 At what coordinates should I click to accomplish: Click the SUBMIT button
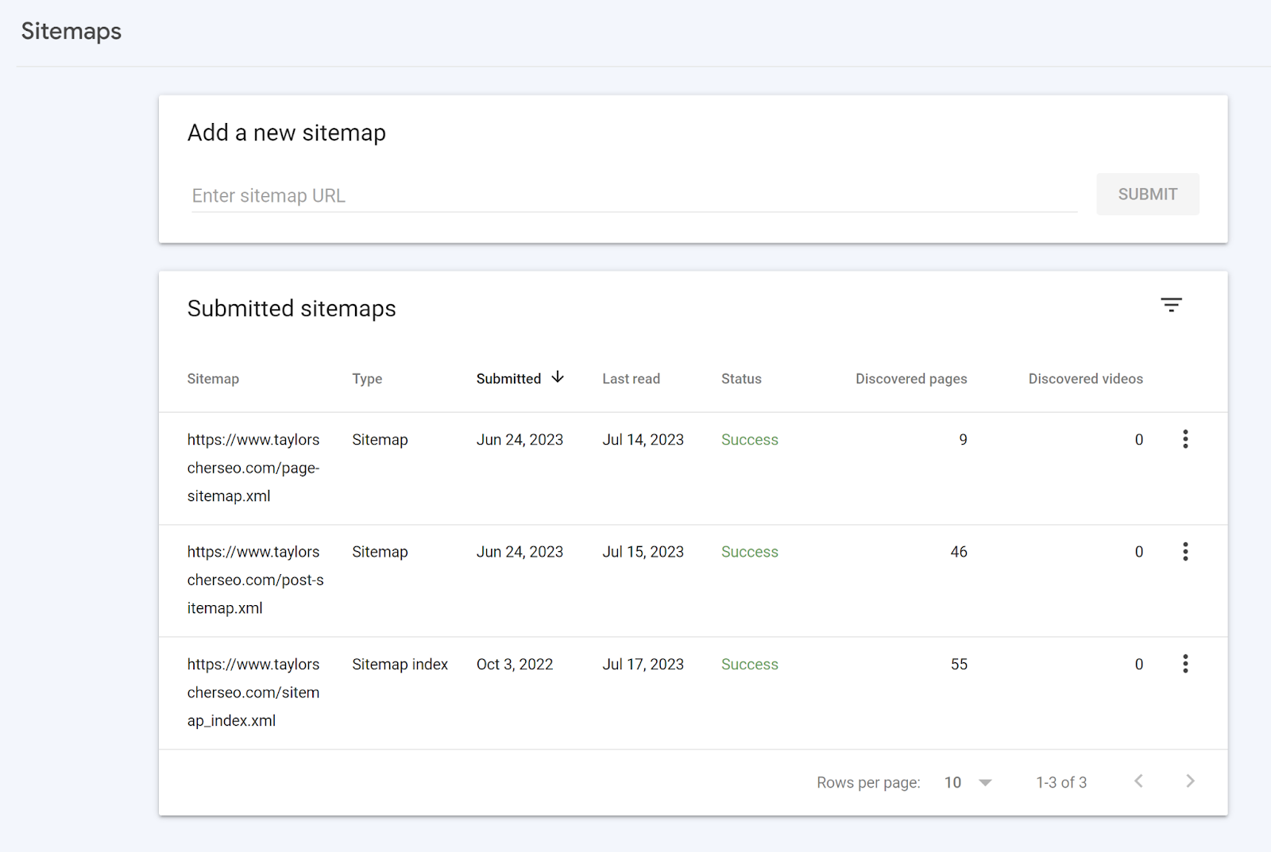(1147, 195)
